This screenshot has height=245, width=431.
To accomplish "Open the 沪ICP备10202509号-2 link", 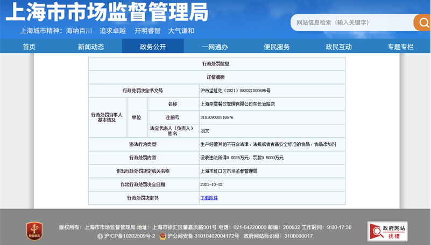I will [130, 236].
